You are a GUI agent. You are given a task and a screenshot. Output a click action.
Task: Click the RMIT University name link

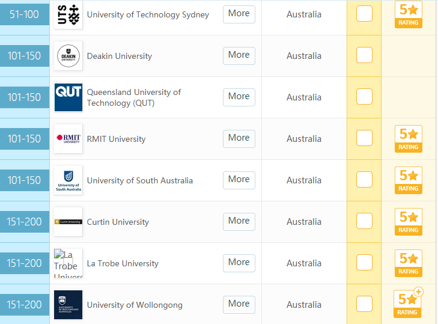click(116, 139)
